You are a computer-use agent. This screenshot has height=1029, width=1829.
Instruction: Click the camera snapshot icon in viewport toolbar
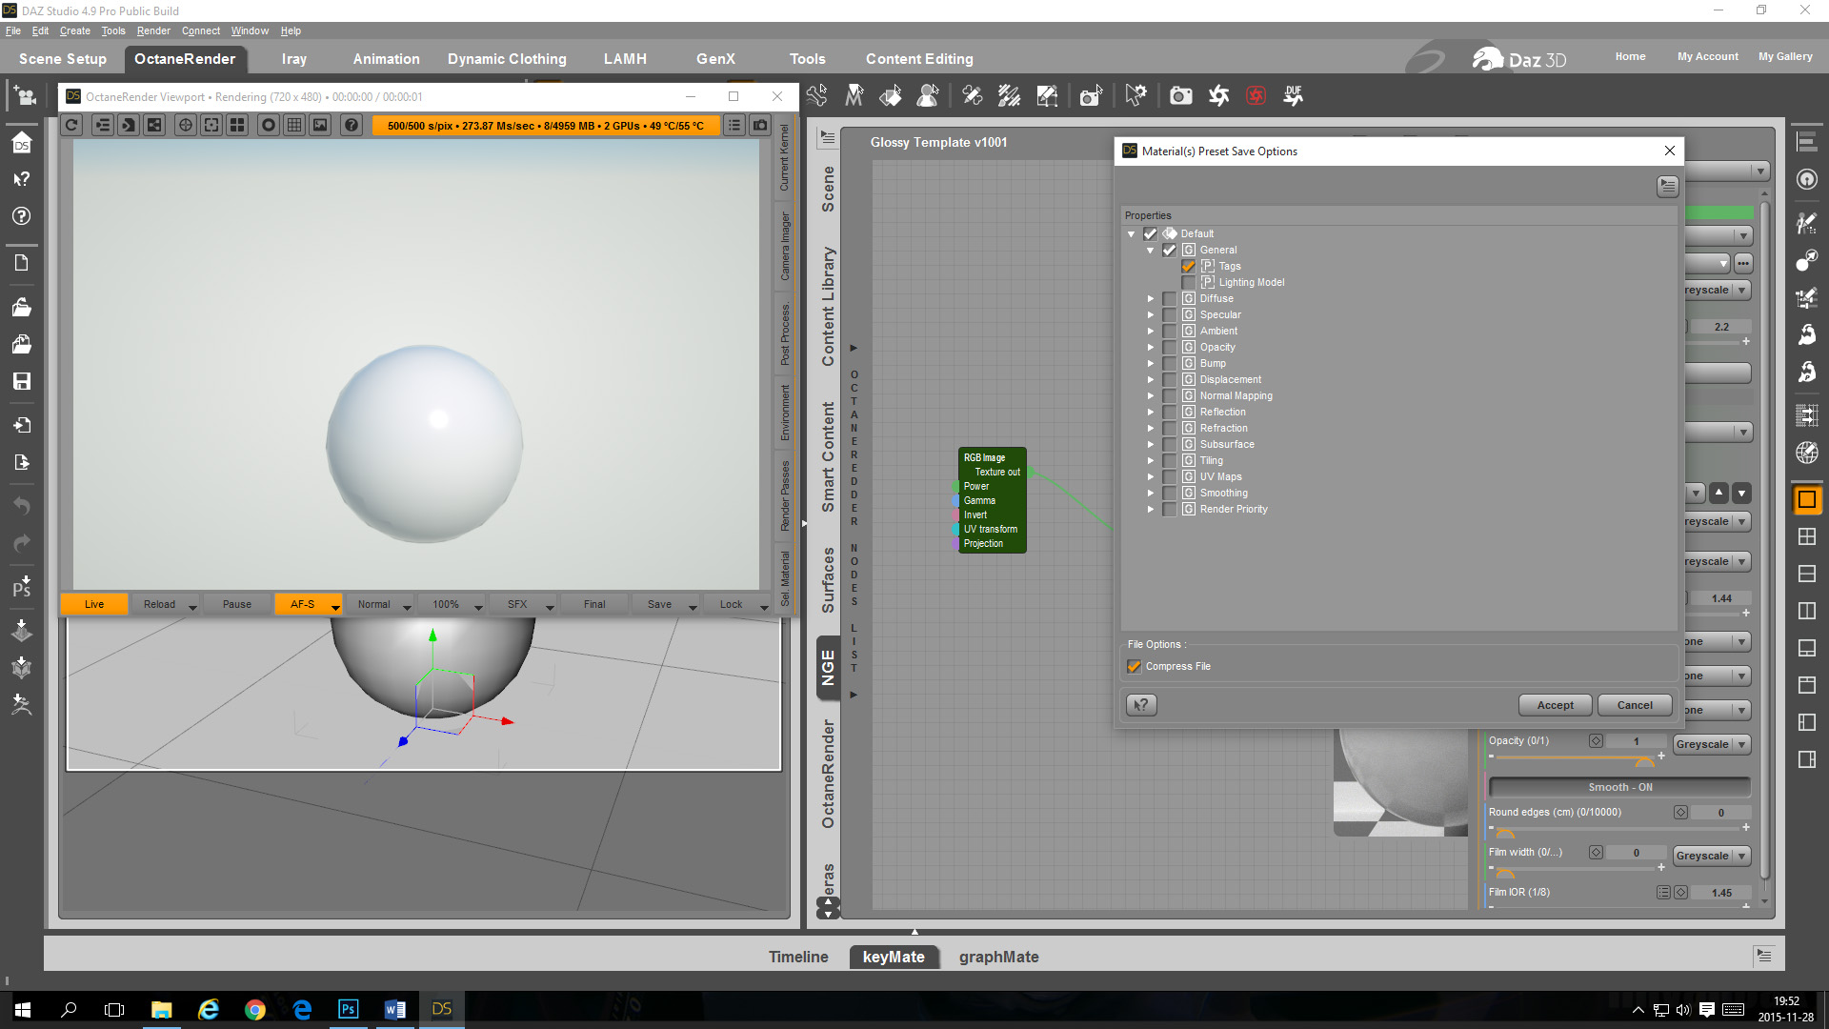tap(760, 125)
